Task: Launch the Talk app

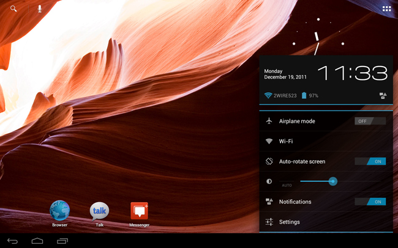Action: (99, 212)
